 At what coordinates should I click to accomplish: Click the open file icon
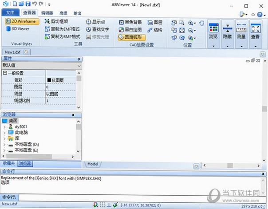(x=21, y=4)
